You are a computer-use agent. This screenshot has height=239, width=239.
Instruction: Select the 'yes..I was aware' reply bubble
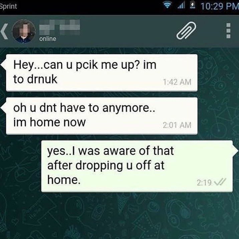137,166
